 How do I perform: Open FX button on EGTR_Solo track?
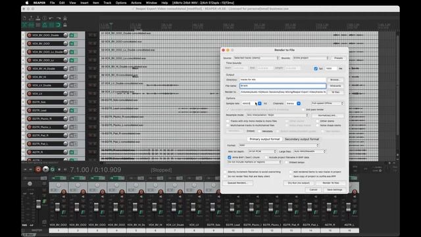point(72,102)
